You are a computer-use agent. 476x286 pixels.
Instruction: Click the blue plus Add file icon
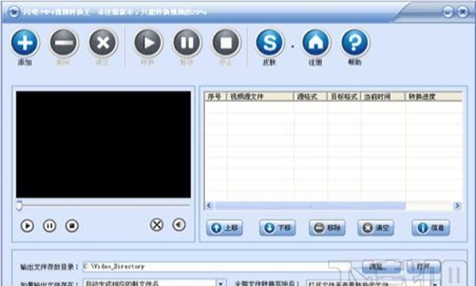(x=25, y=42)
